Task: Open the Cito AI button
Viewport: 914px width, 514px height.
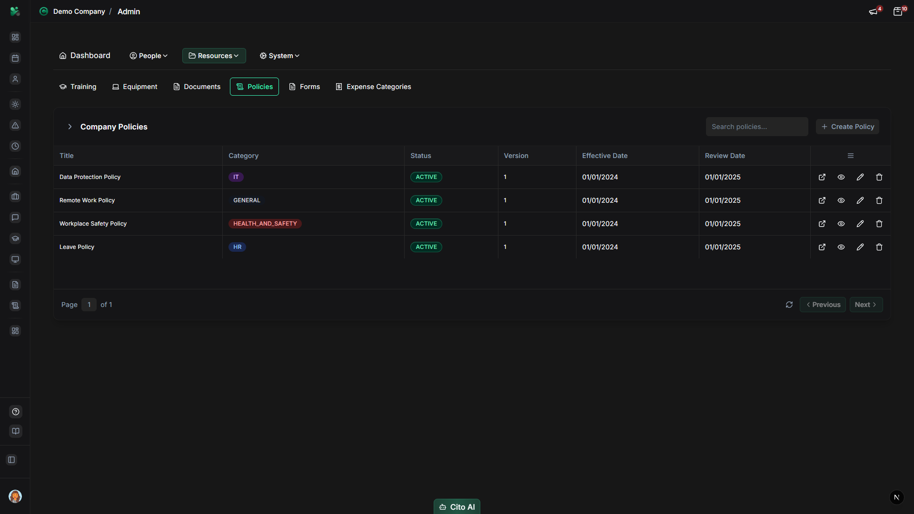Action: click(x=457, y=507)
